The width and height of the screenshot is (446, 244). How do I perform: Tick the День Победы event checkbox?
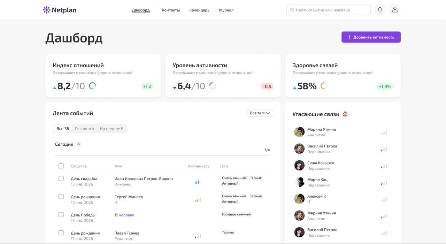(61, 215)
